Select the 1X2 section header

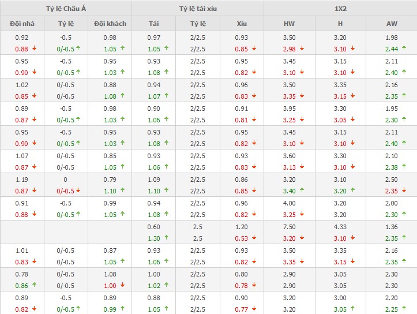point(340,9)
